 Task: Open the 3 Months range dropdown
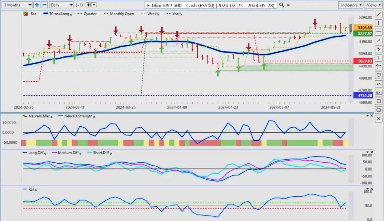tap(17, 5)
